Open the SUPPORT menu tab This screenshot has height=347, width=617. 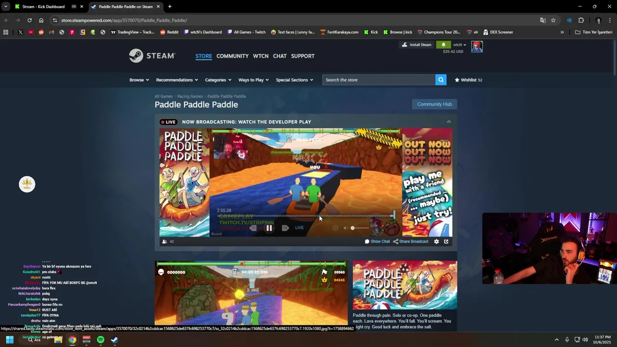point(303,56)
